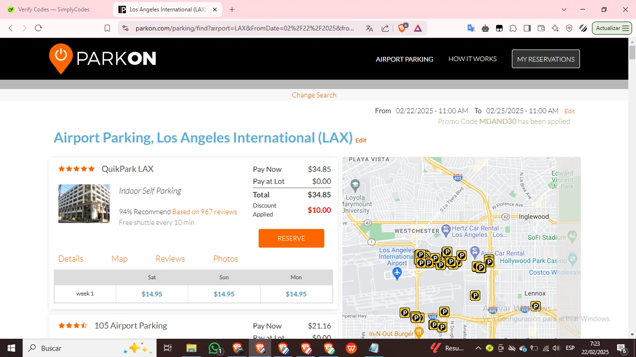Click the address bar URL
This screenshot has width=636, height=357.
coord(245,28)
